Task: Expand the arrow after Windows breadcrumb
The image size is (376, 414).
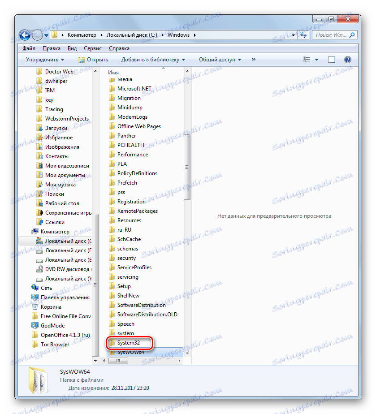Action: [195, 35]
